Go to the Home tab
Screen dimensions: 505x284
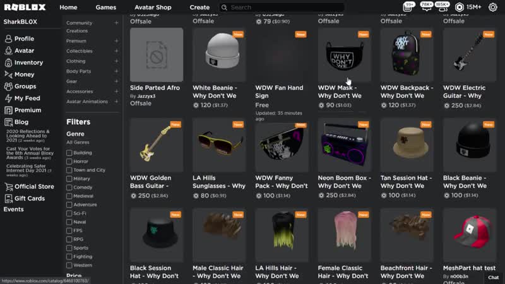coord(68,7)
